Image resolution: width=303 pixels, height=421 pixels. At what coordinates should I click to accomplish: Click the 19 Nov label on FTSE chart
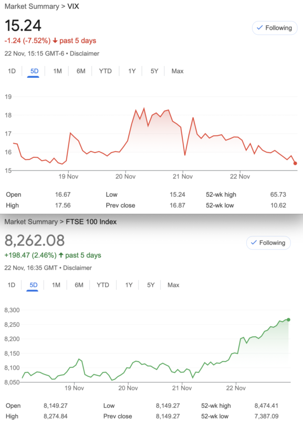click(x=74, y=388)
